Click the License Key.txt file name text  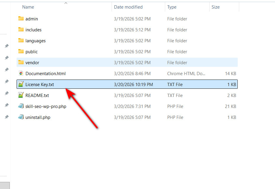[40, 84]
